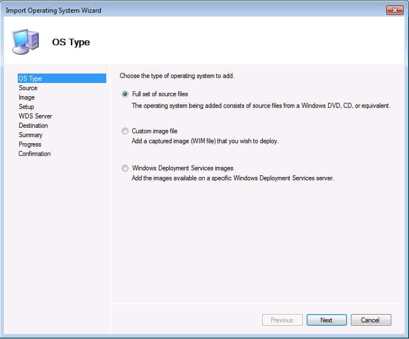This screenshot has width=409, height=339.
Task: Open the Destination step
Action: click(x=33, y=126)
